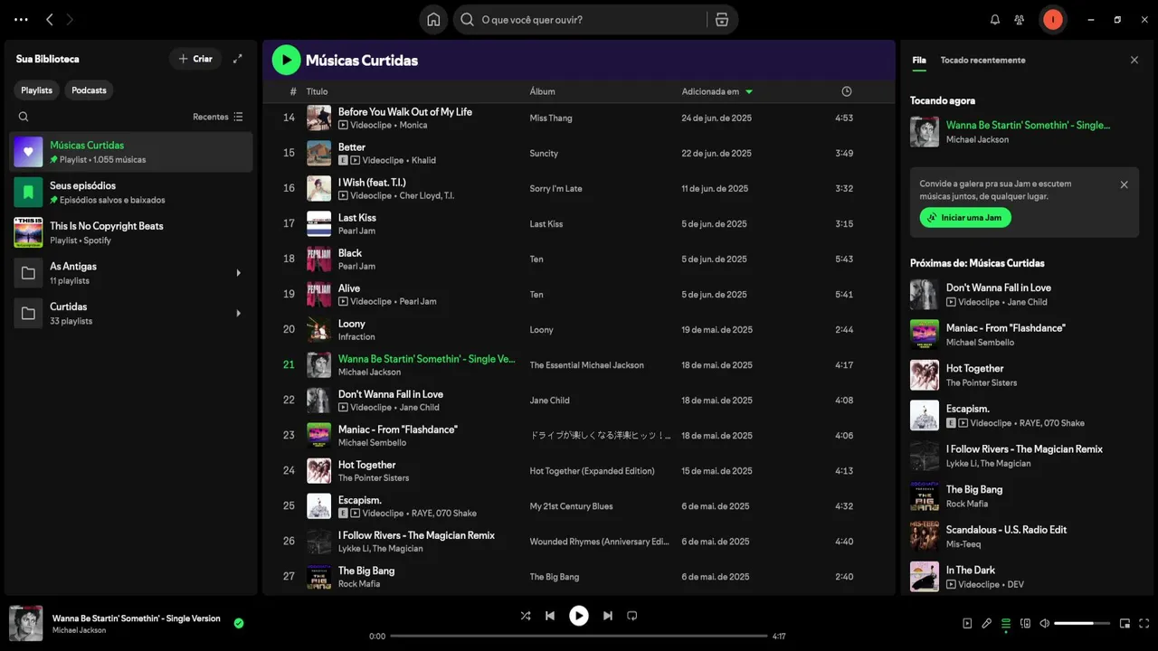Mute with the speaker volume icon
The image size is (1158, 651).
1045,623
